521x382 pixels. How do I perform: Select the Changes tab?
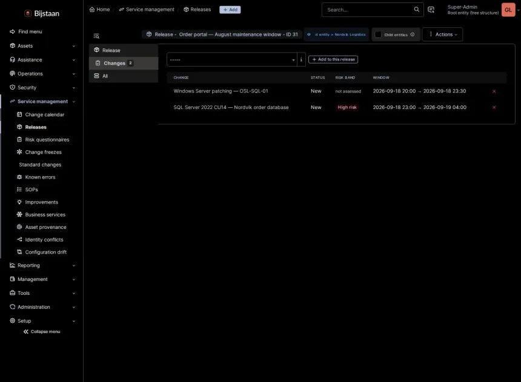[124, 63]
